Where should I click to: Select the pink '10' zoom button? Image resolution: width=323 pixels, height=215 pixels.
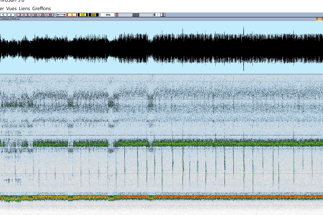(35, 15)
